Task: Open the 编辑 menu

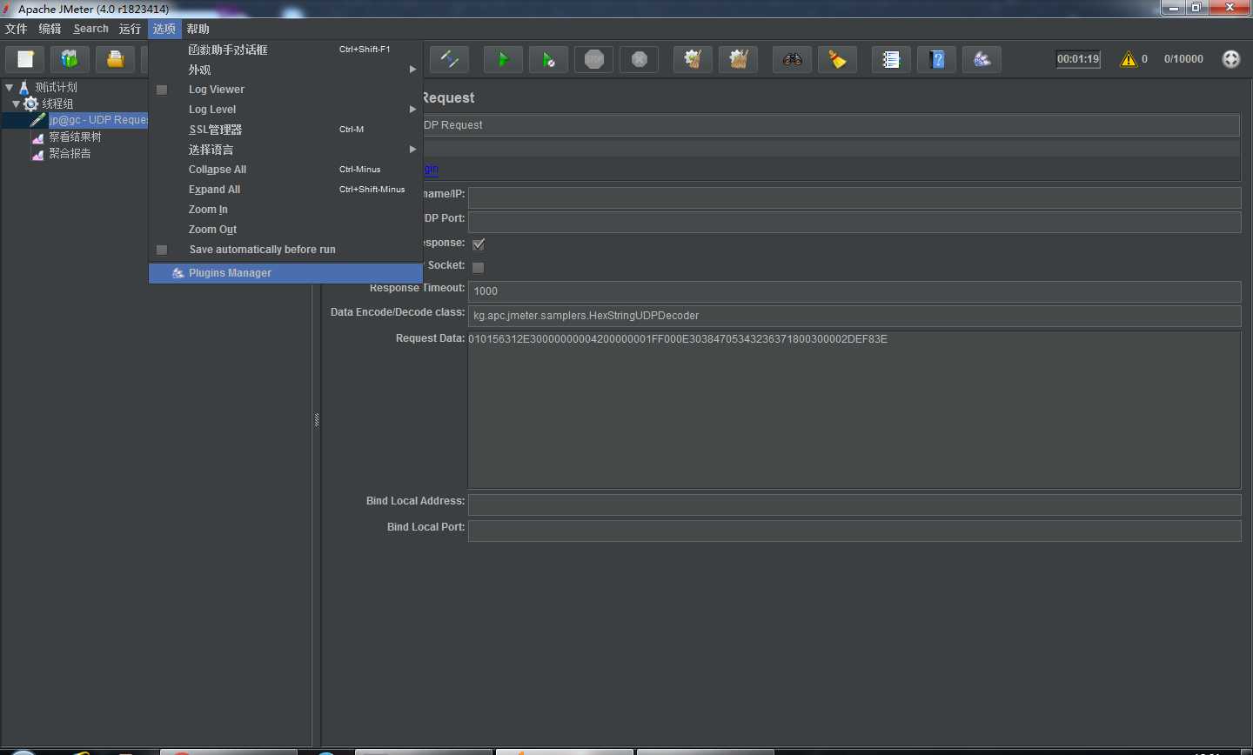Action: coord(50,29)
